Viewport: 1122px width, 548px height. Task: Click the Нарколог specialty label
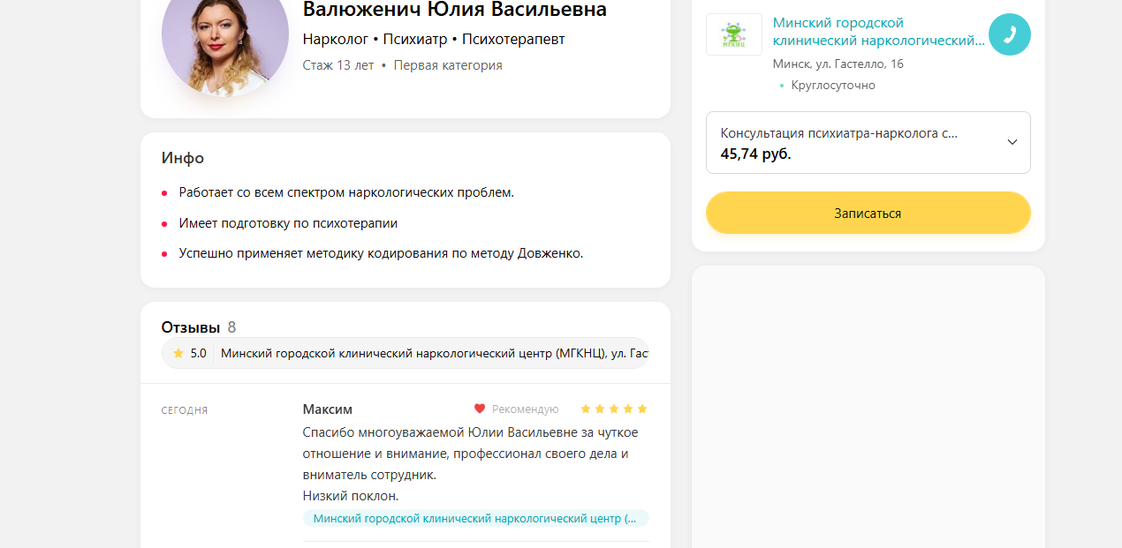click(x=336, y=40)
